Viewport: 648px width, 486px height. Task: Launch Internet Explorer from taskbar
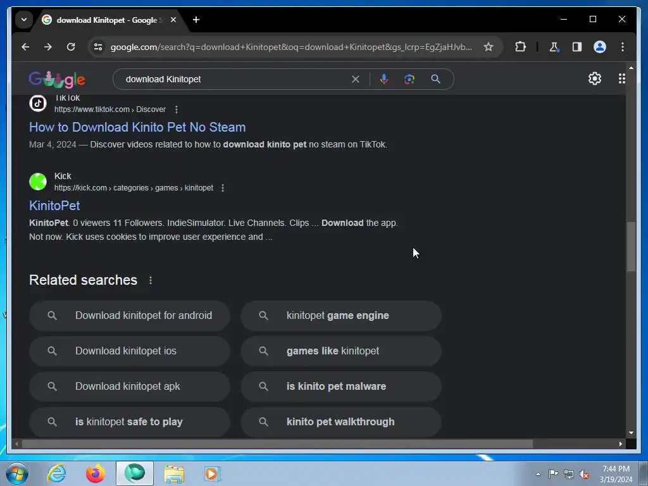[56, 473]
